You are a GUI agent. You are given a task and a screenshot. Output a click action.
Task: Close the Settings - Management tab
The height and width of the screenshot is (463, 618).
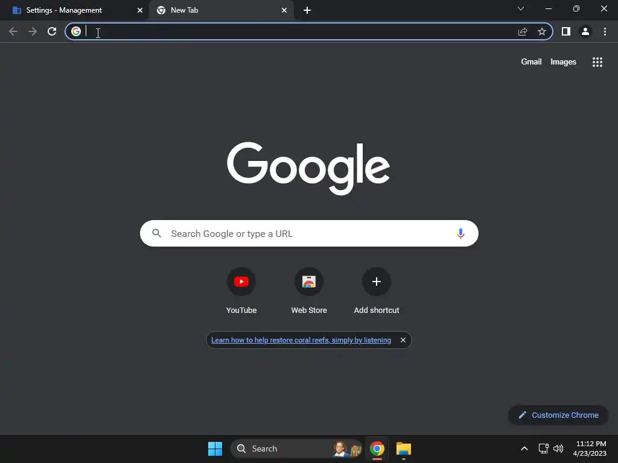140,10
